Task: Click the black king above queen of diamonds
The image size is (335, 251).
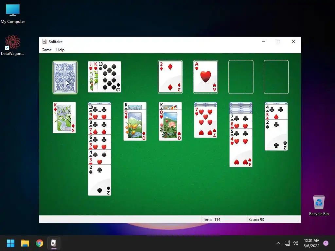Action: coord(135,106)
